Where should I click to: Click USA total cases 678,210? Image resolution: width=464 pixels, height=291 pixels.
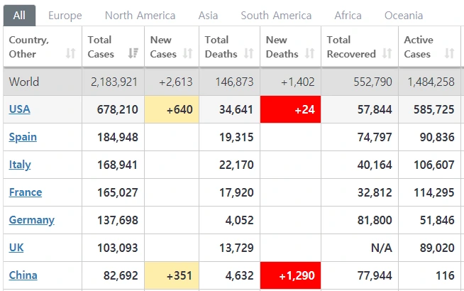[118, 109]
